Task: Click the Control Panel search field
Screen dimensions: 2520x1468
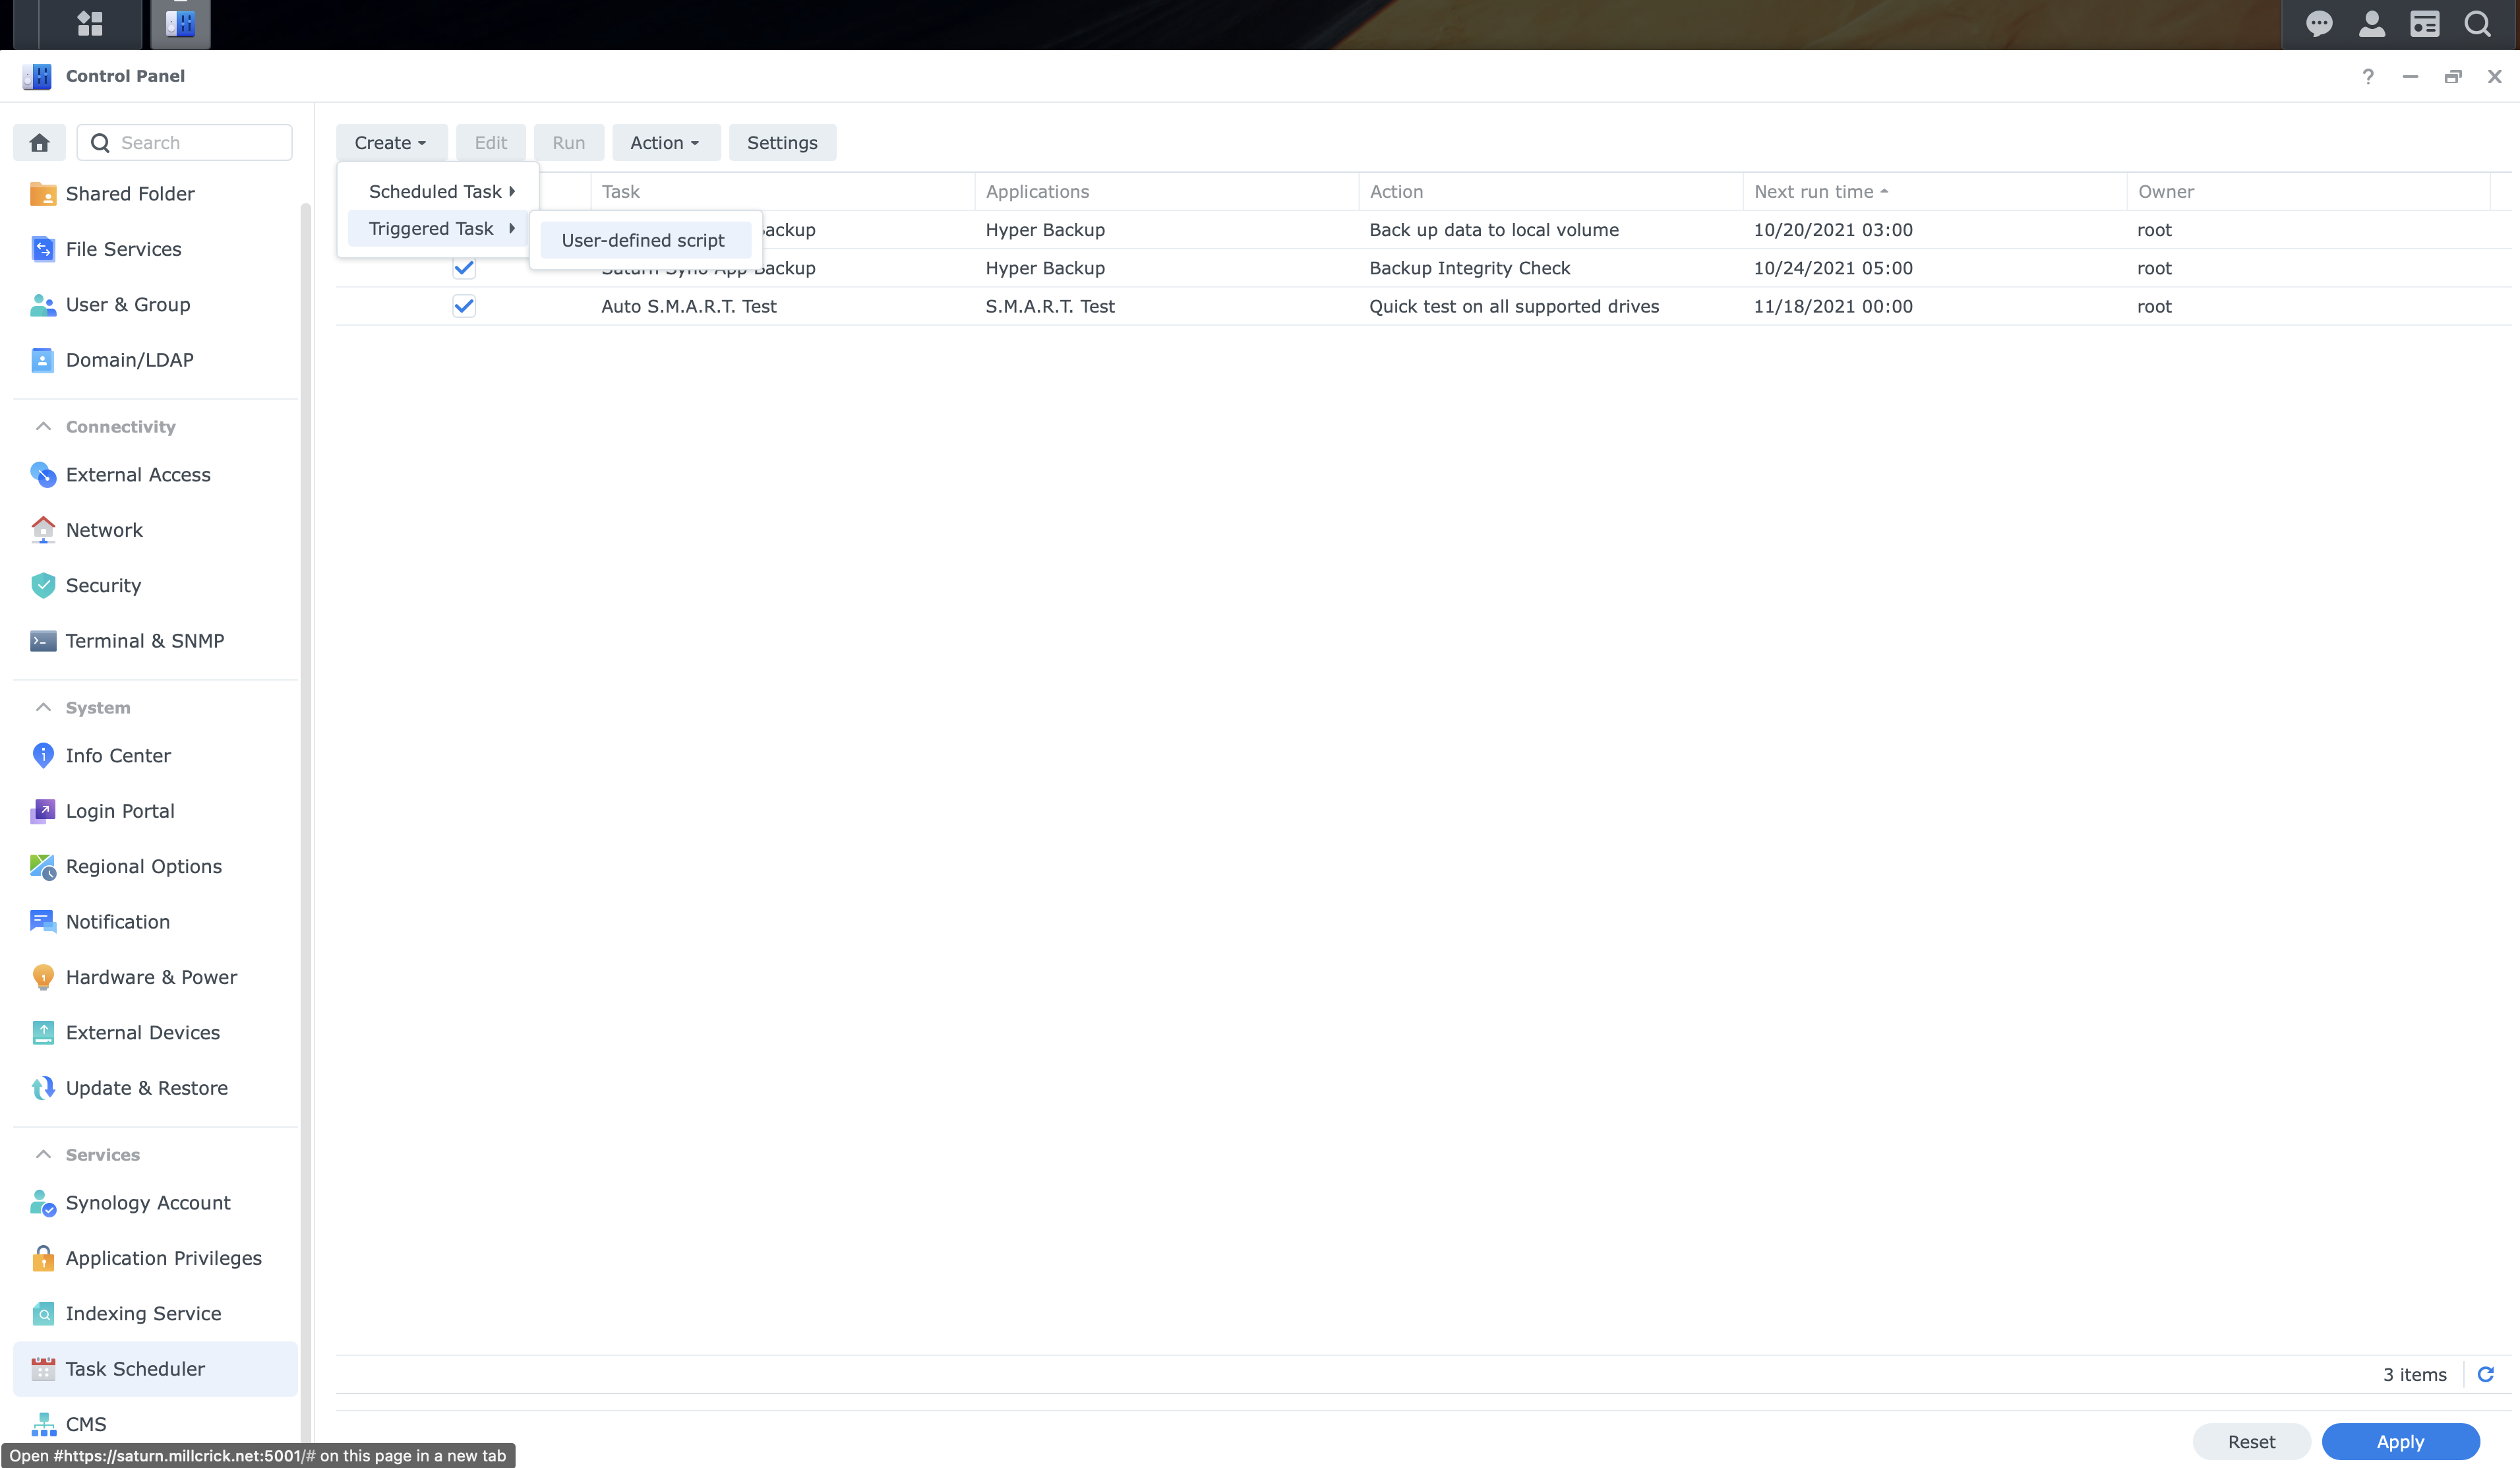Action: pyautogui.click(x=185, y=142)
